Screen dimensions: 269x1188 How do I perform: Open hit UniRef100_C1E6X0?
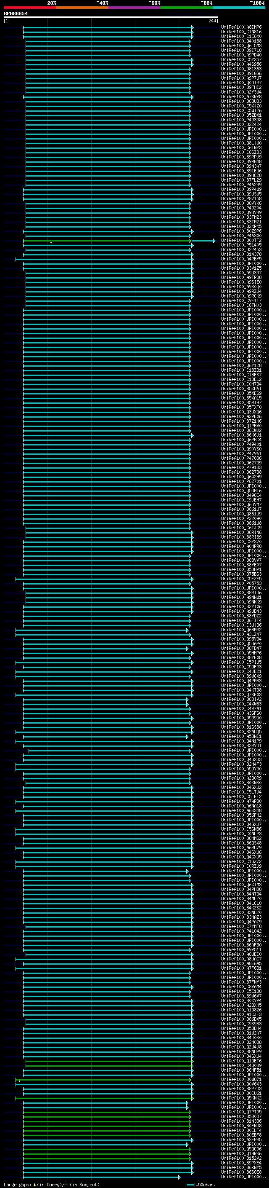[241, 36]
